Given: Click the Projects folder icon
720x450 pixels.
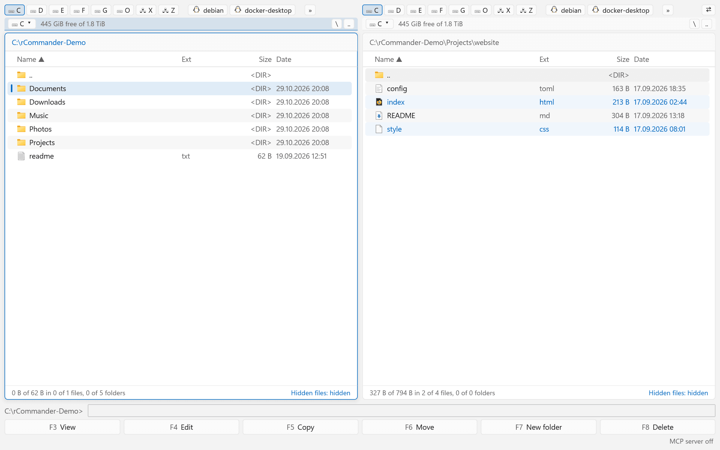Looking at the screenshot, I should (x=21, y=142).
